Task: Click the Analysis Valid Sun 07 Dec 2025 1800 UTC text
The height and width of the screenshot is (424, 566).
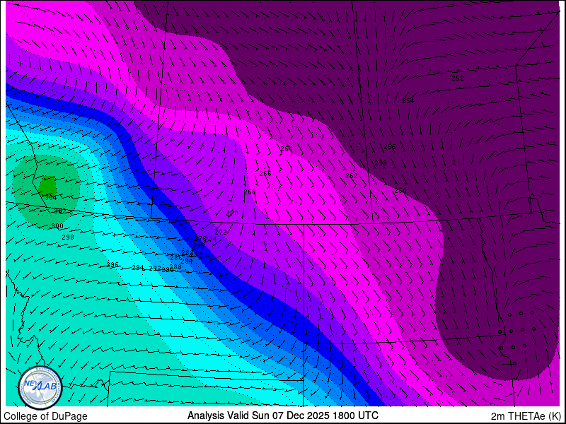Action: point(282,415)
